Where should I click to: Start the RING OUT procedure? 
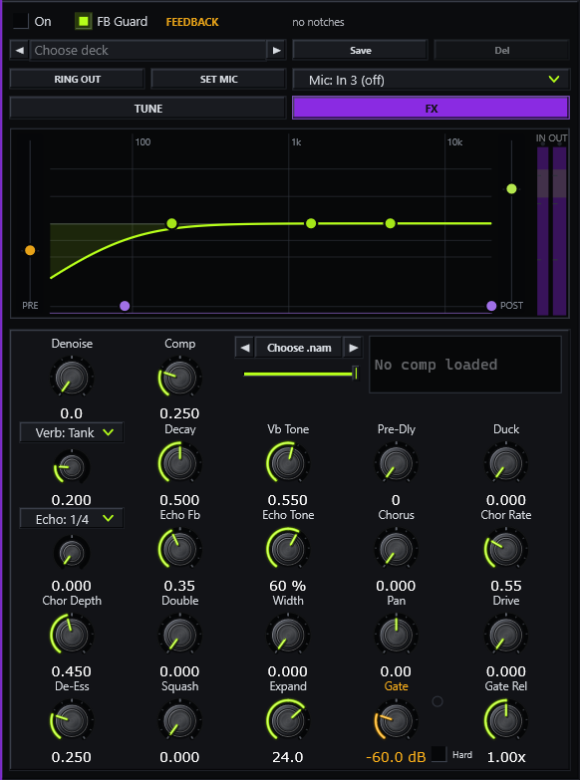coord(77,79)
